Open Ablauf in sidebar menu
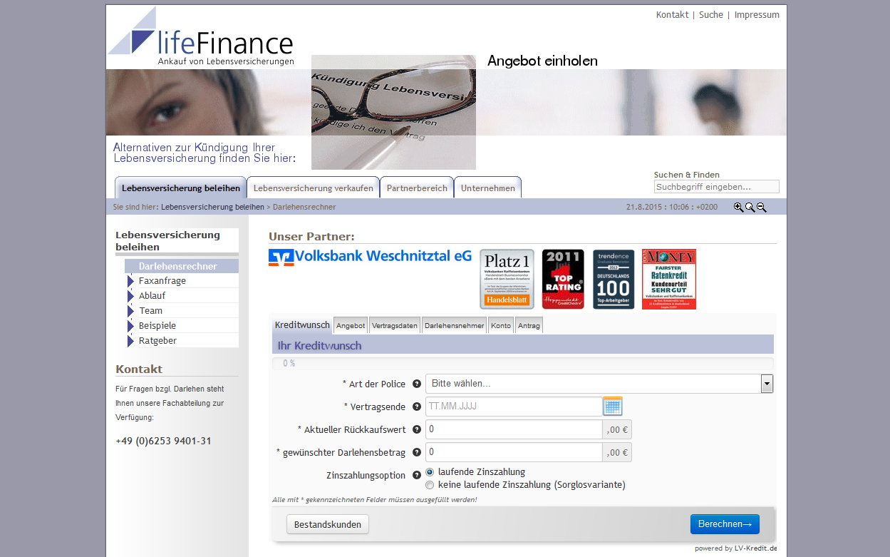The width and height of the screenshot is (890, 557). pyautogui.click(x=152, y=296)
